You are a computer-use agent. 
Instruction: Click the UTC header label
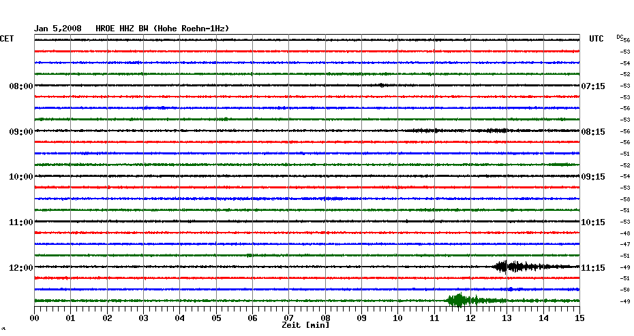click(x=596, y=39)
